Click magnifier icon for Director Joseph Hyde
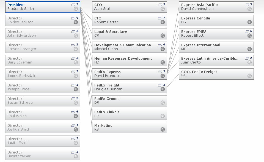The image size is (264, 162). (76, 89)
